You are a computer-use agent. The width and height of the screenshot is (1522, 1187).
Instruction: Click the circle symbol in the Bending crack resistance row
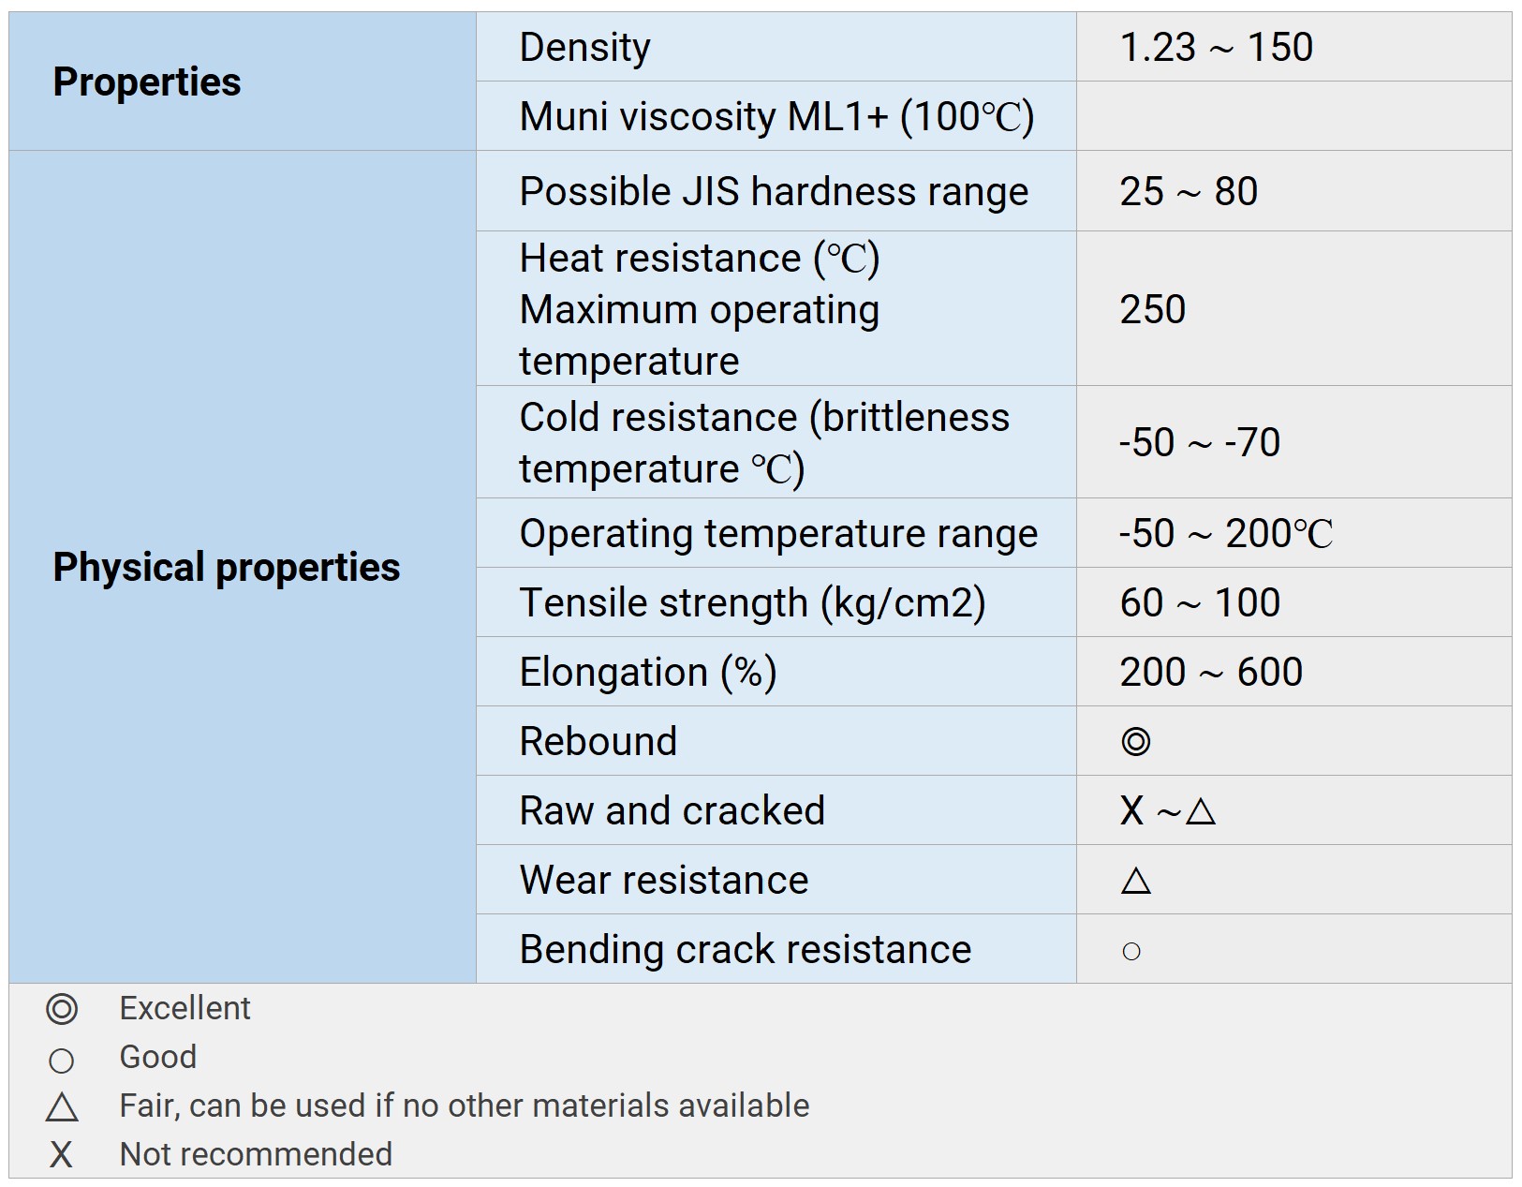(1131, 952)
